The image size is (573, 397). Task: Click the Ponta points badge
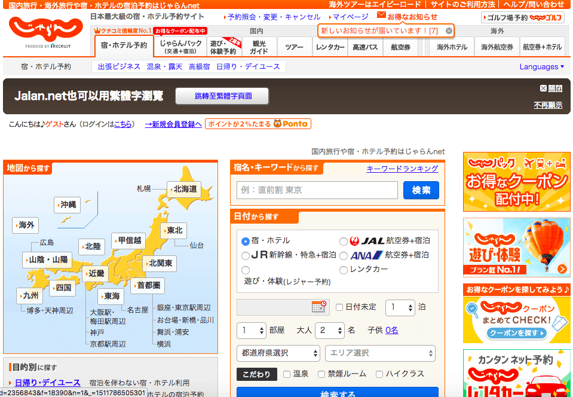click(258, 124)
